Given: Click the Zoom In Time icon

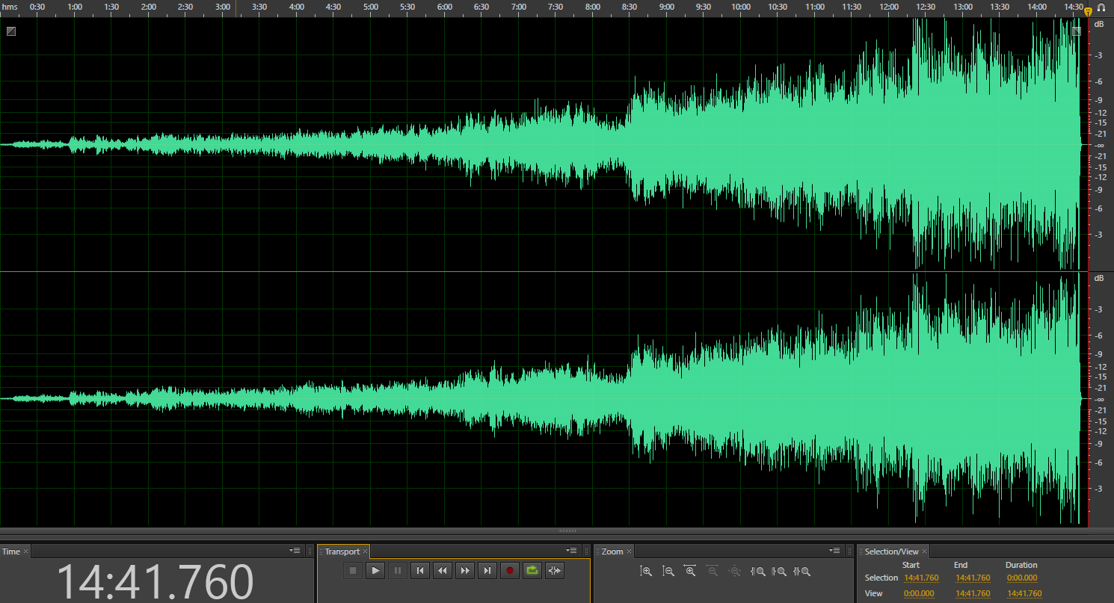Looking at the screenshot, I should click(690, 571).
